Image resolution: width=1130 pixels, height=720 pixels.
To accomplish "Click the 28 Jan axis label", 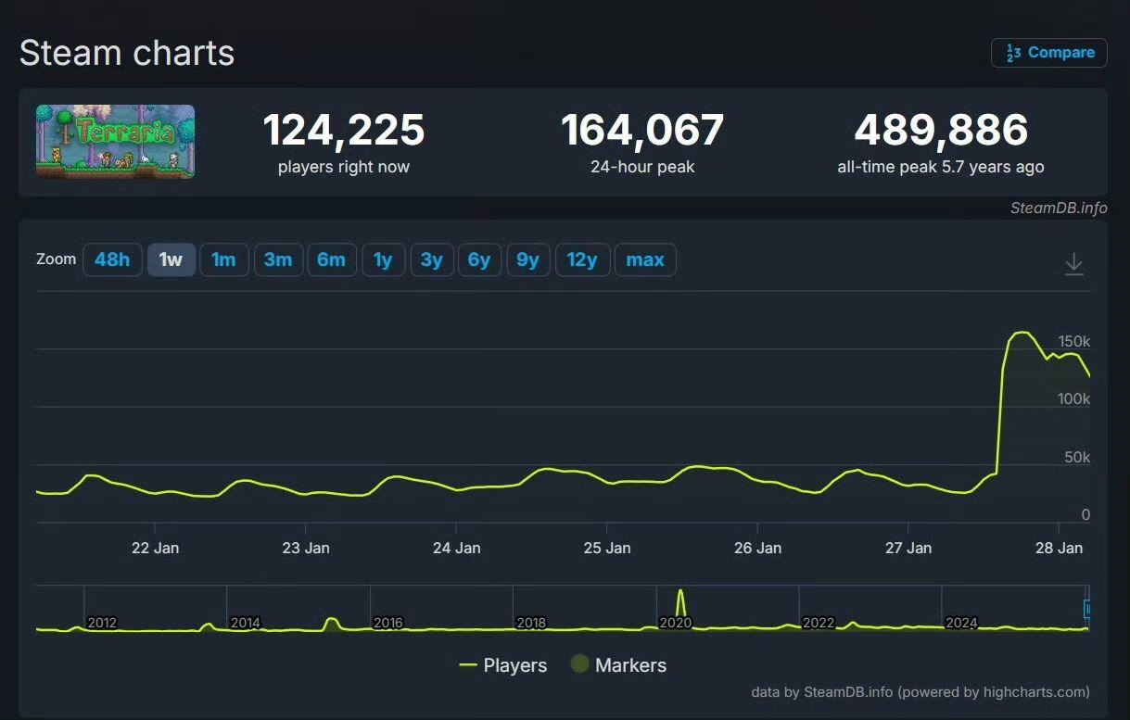I will [1059, 548].
